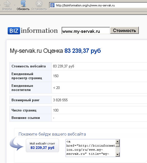Click 'Покажите бейдж вашего вебсайта' heading
This screenshot has width=147, height=163.
[52, 134]
